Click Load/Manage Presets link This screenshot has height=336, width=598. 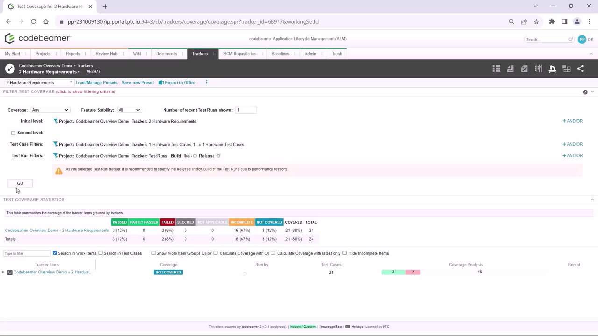[x=97, y=83]
